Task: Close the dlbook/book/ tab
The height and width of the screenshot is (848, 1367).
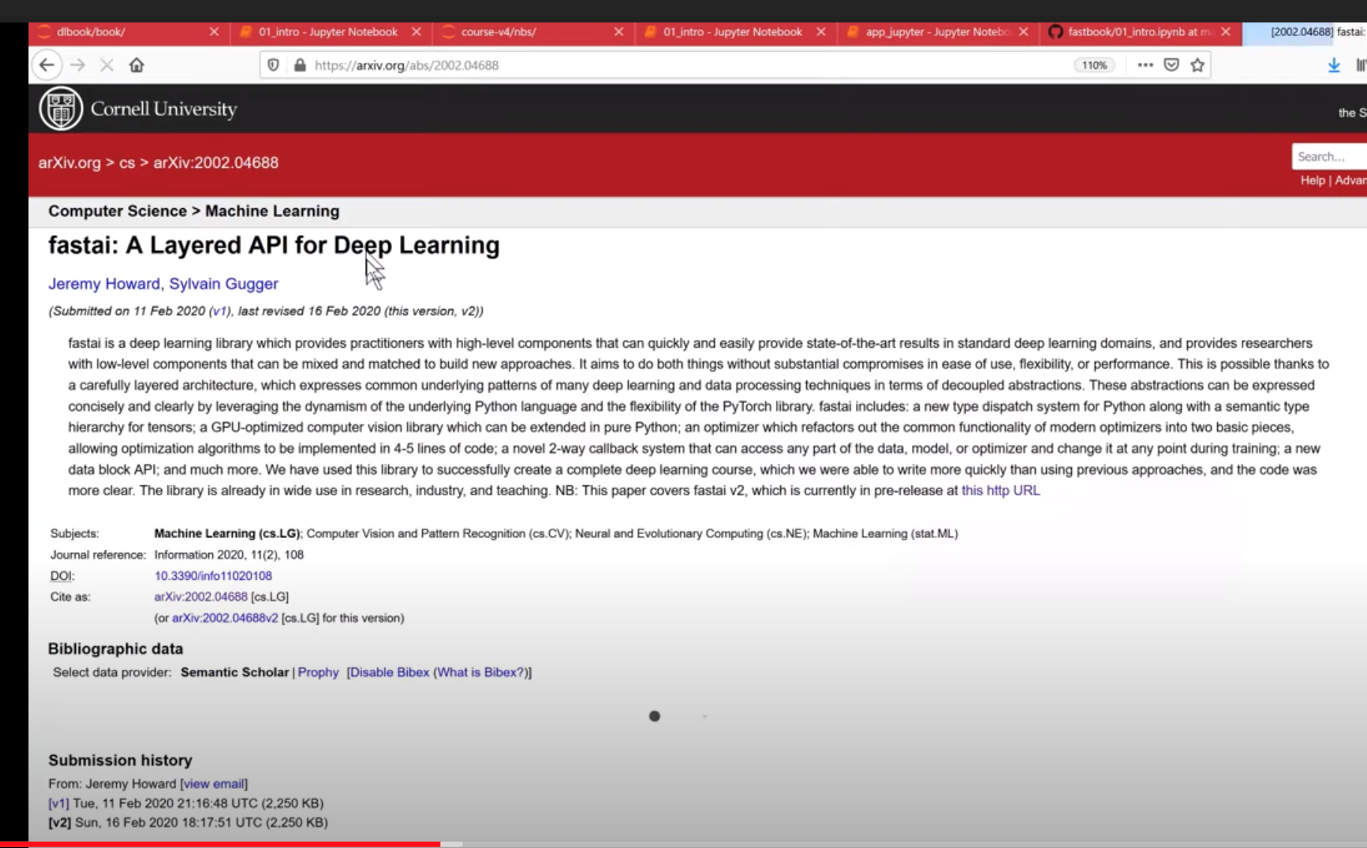Action: pyautogui.click(x=214, y=31)
